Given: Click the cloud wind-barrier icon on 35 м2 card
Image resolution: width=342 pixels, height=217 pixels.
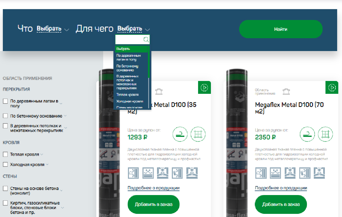Looking at the screenshot, I should (134, 173).
